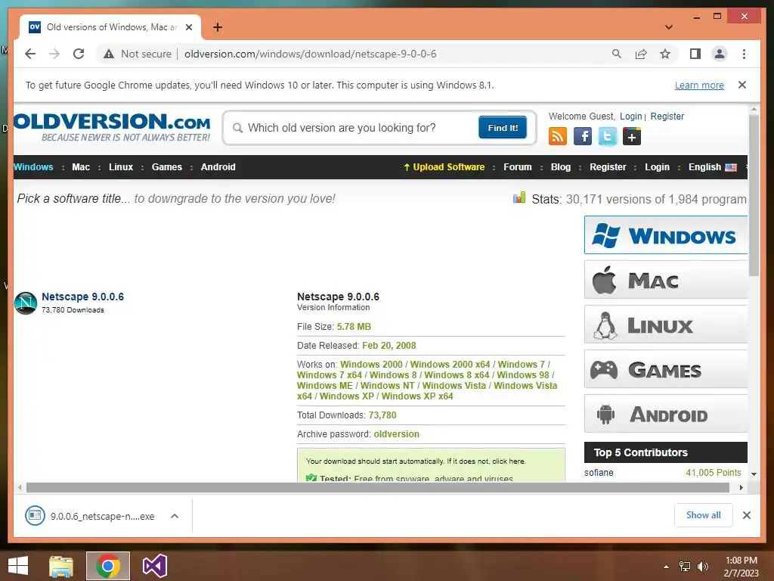Toggle Chrome side panel
Viewport: 774px width, 581px height.
point(695,54)
